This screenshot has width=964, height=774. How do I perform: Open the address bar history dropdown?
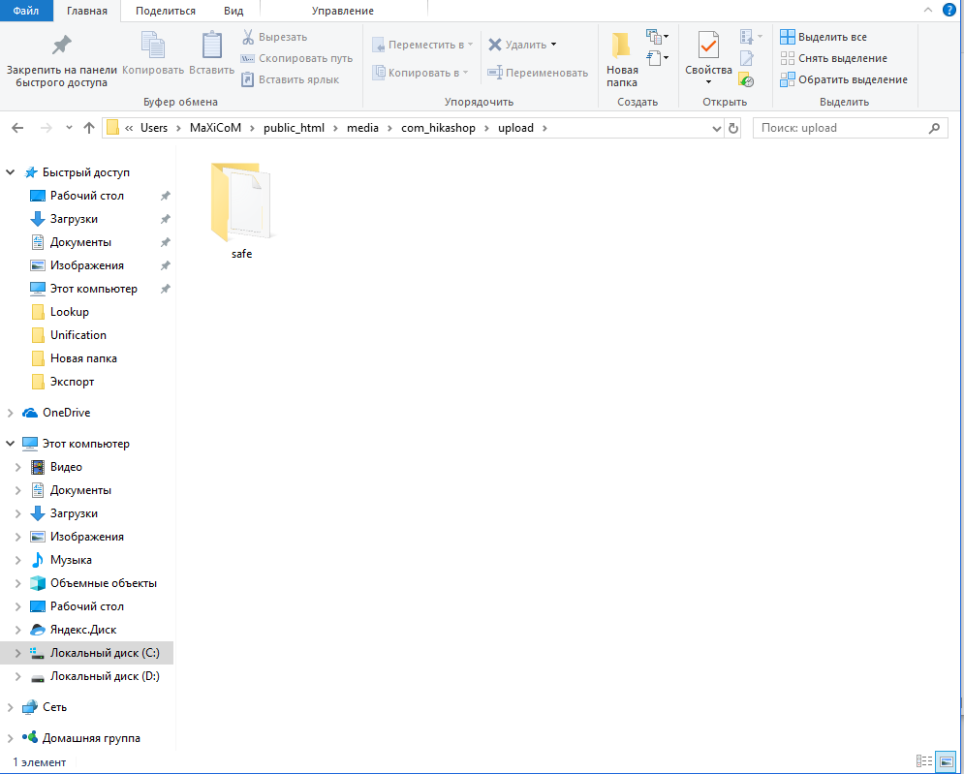716,129
